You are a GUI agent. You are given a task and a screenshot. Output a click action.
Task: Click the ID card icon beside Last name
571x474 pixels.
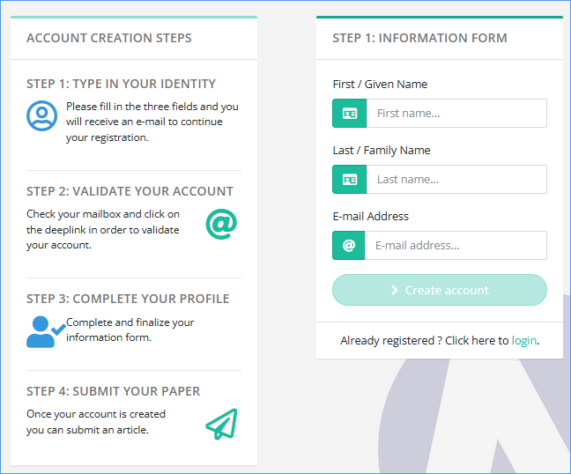tap(349, 180)
